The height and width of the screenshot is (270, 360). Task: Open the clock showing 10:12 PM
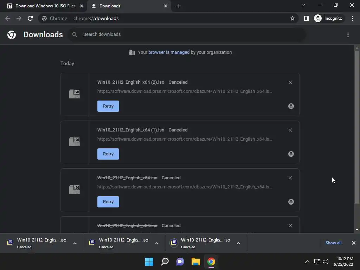click(x=343, y=262)
